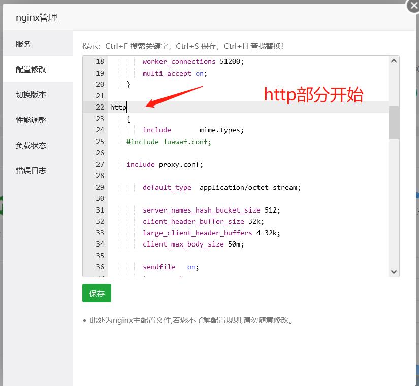Click line number 27 in gutter
This screenshot has height=386, width=419.
[x=100, y=164]
